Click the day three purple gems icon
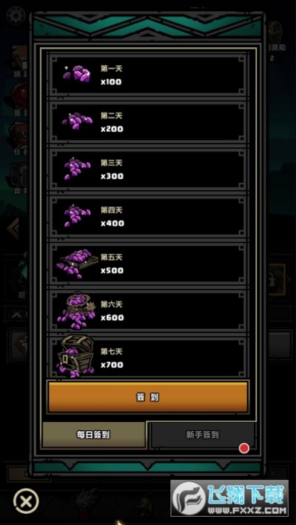This screenshot has width=296, height=525. (77, 168)
